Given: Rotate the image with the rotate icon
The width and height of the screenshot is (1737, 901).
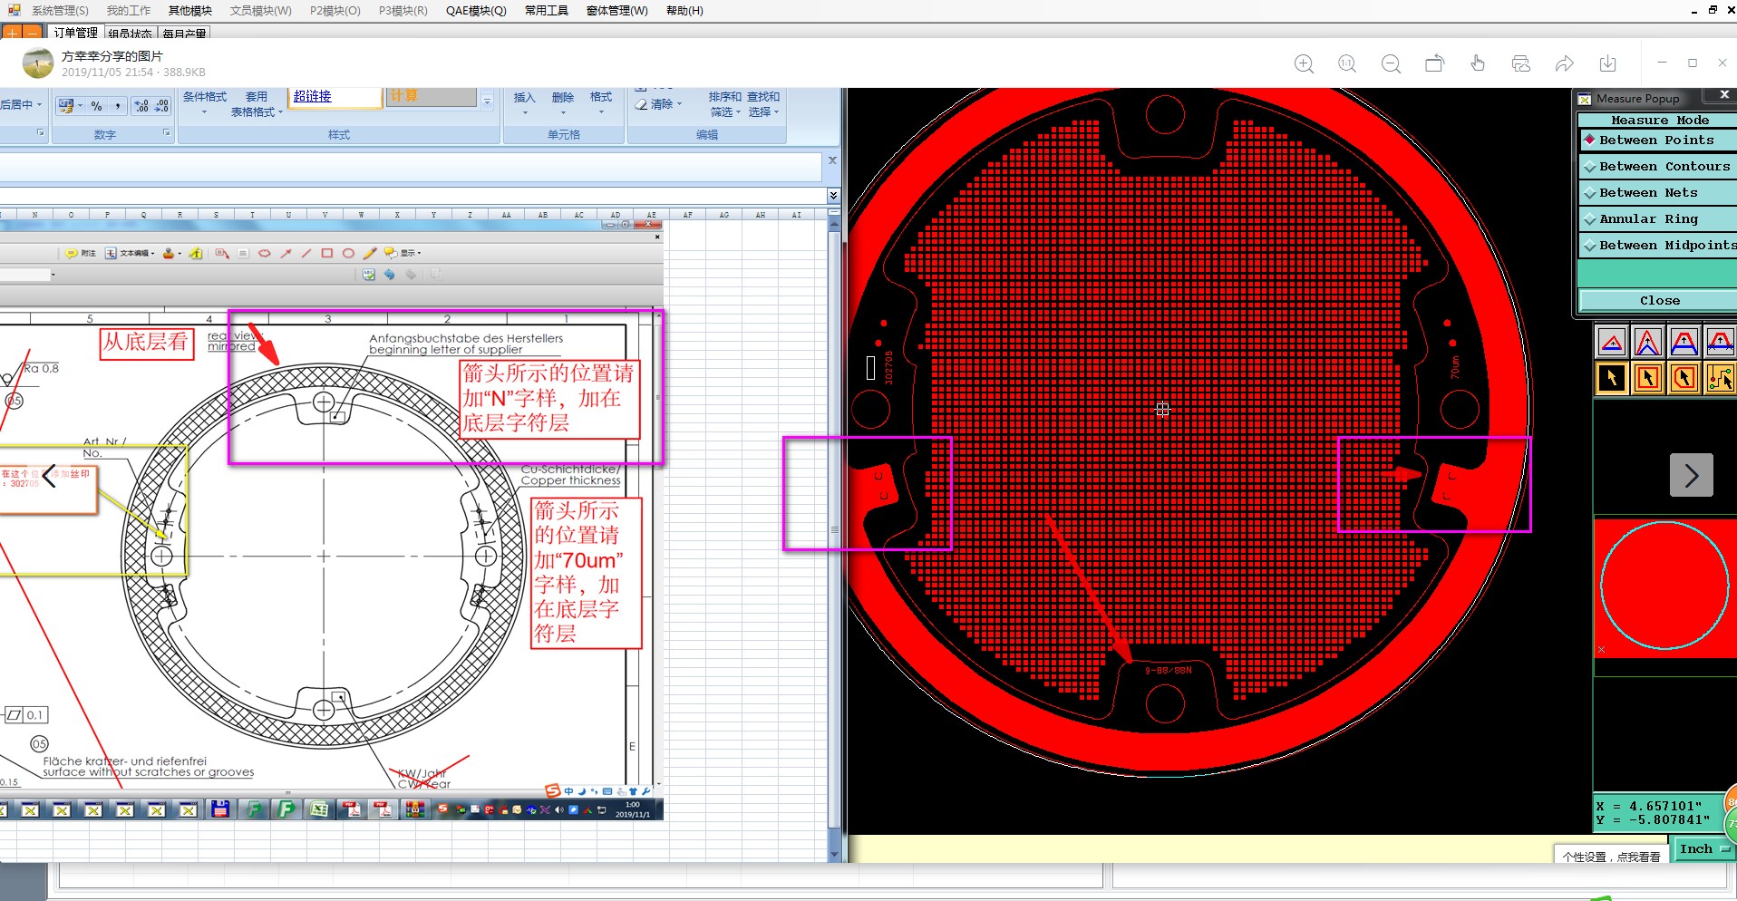Looking at the screenshot, I should [1434, 63].
